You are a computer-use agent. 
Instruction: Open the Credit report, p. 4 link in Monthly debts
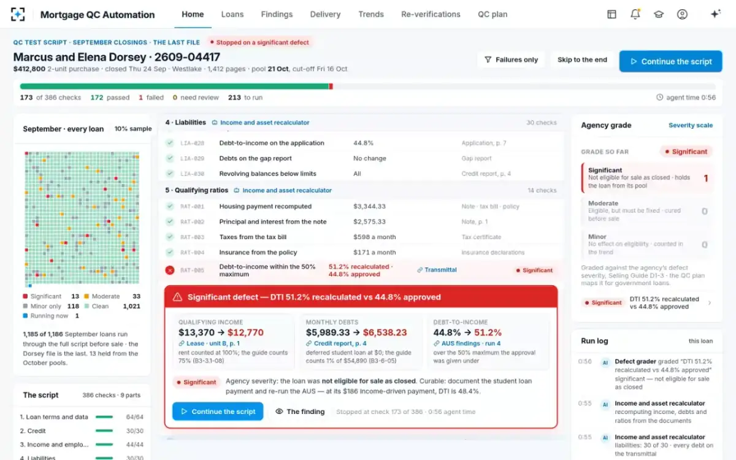[x=337, y=343]
